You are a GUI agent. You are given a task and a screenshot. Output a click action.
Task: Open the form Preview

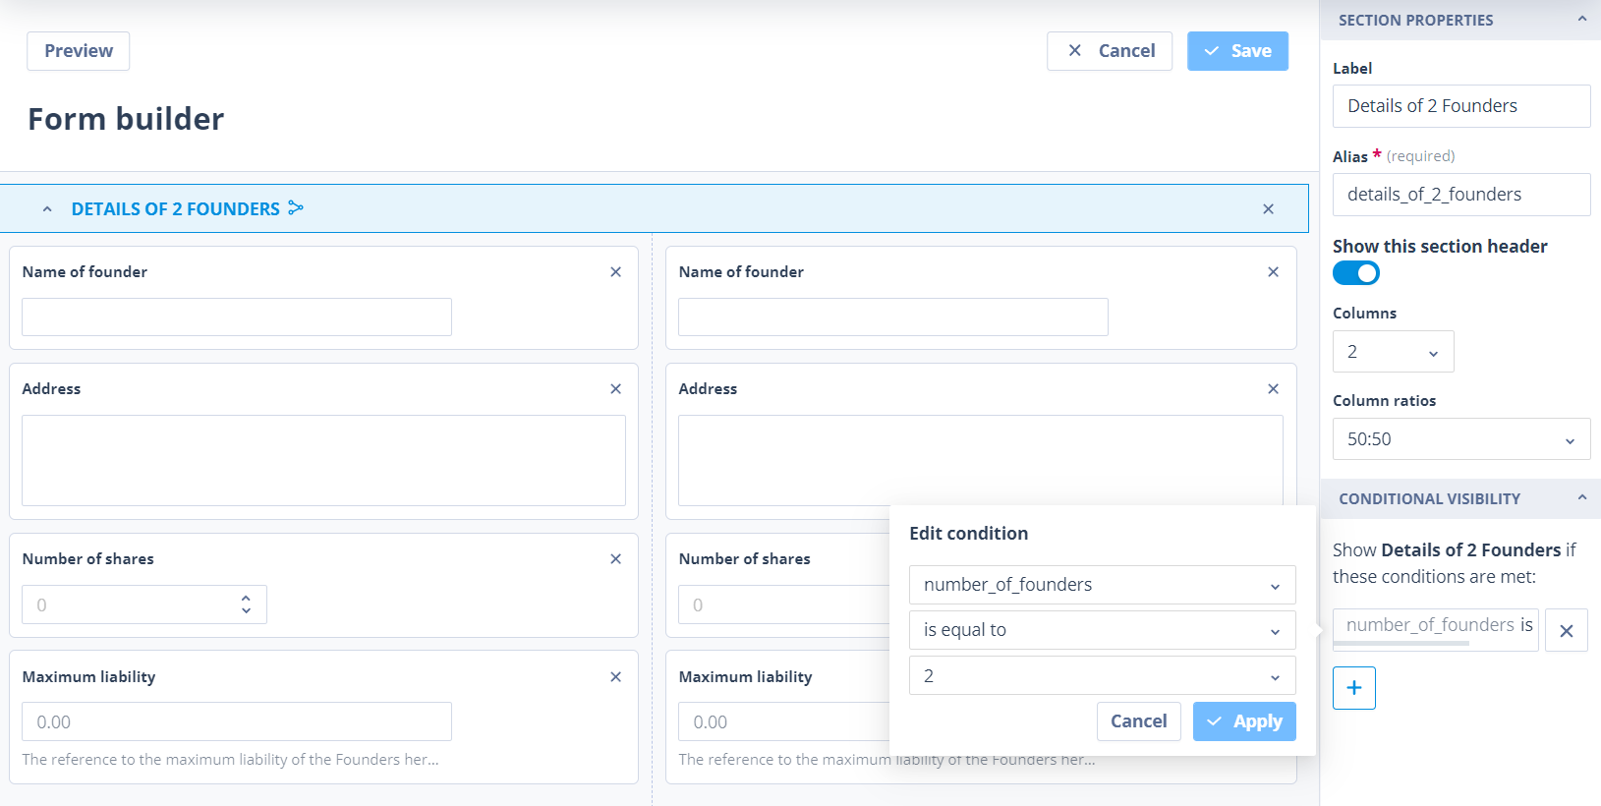(79, 51)
